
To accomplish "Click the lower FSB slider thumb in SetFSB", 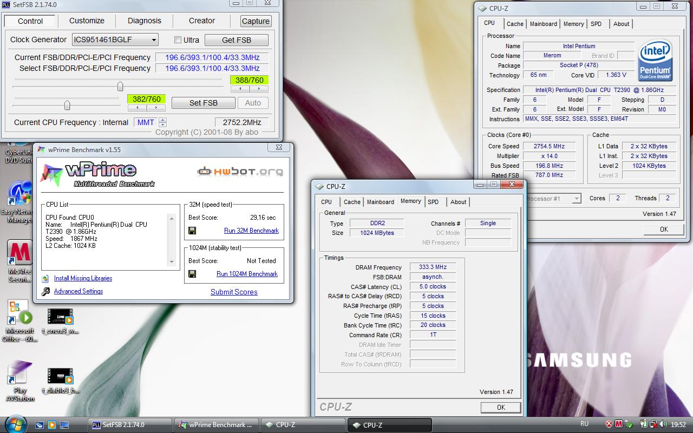I will click(67, 105).
